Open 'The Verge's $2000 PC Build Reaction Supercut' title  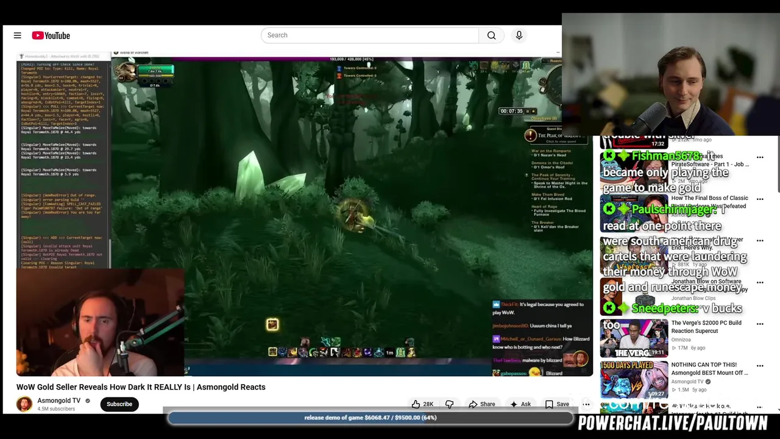[706, 327]
